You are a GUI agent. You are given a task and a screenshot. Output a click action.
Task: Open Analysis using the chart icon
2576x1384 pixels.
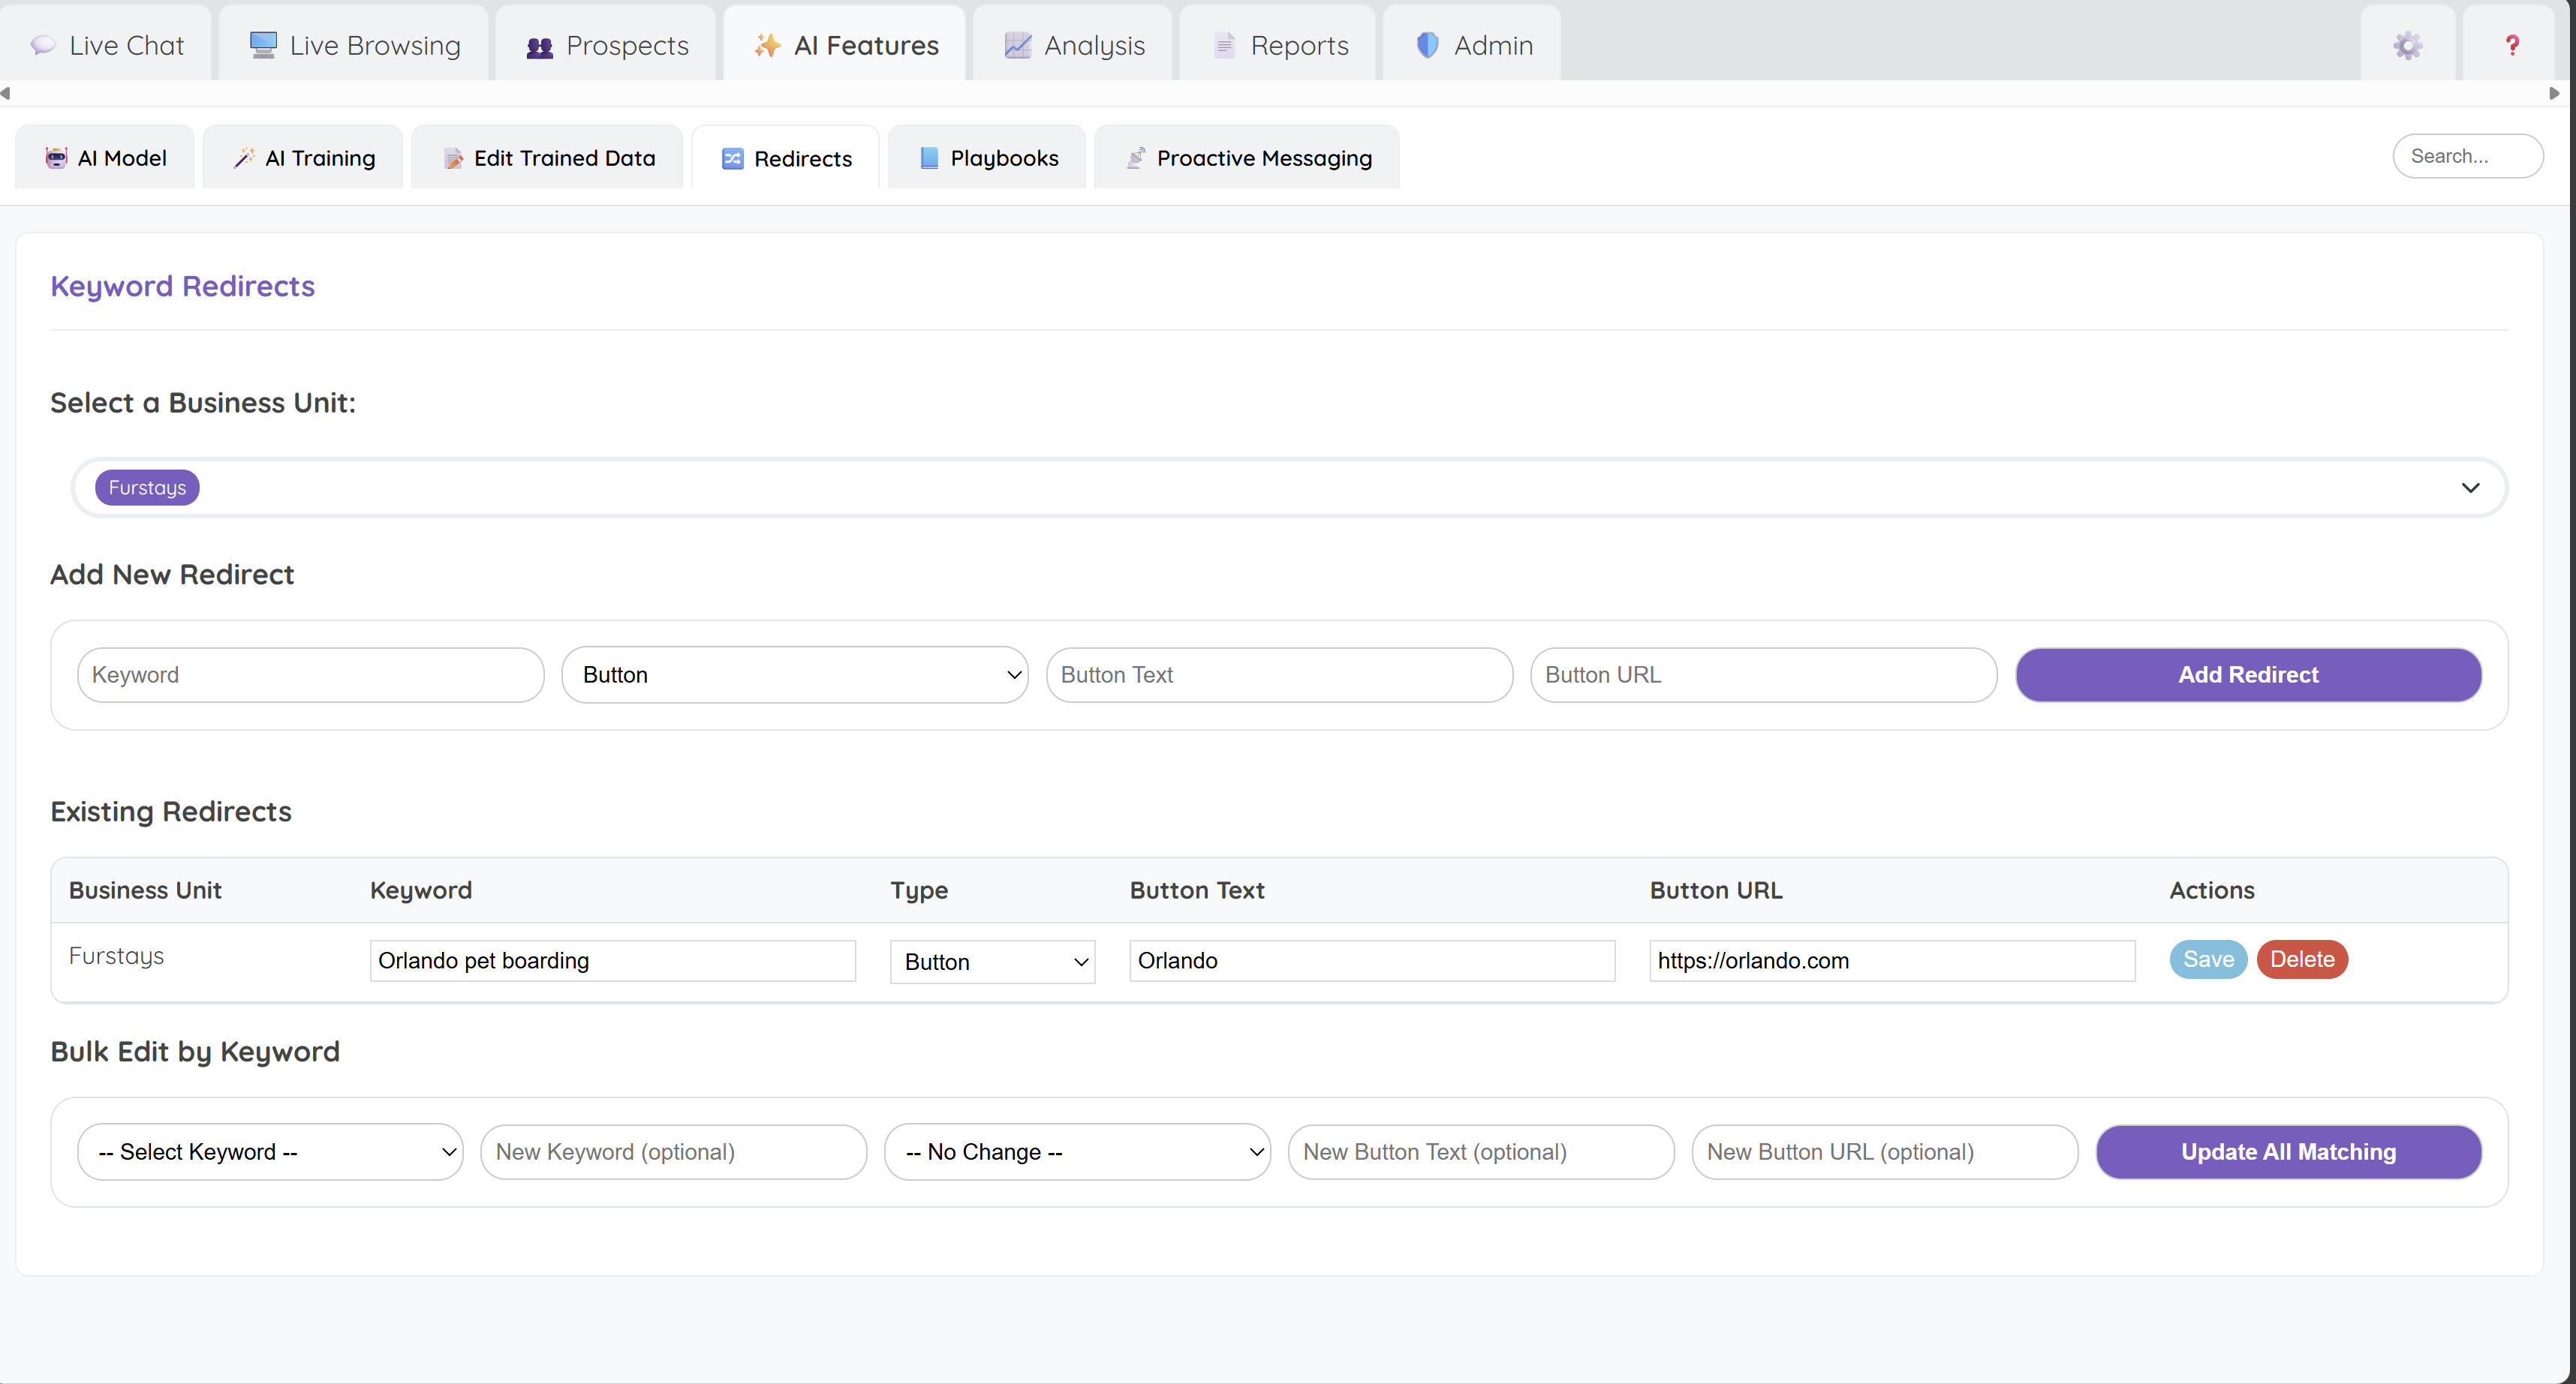[x=1016, y=45]
